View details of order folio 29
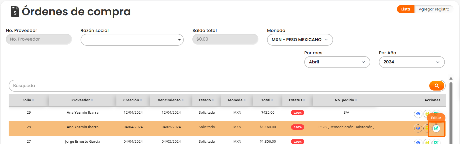 tap(418, 114)
